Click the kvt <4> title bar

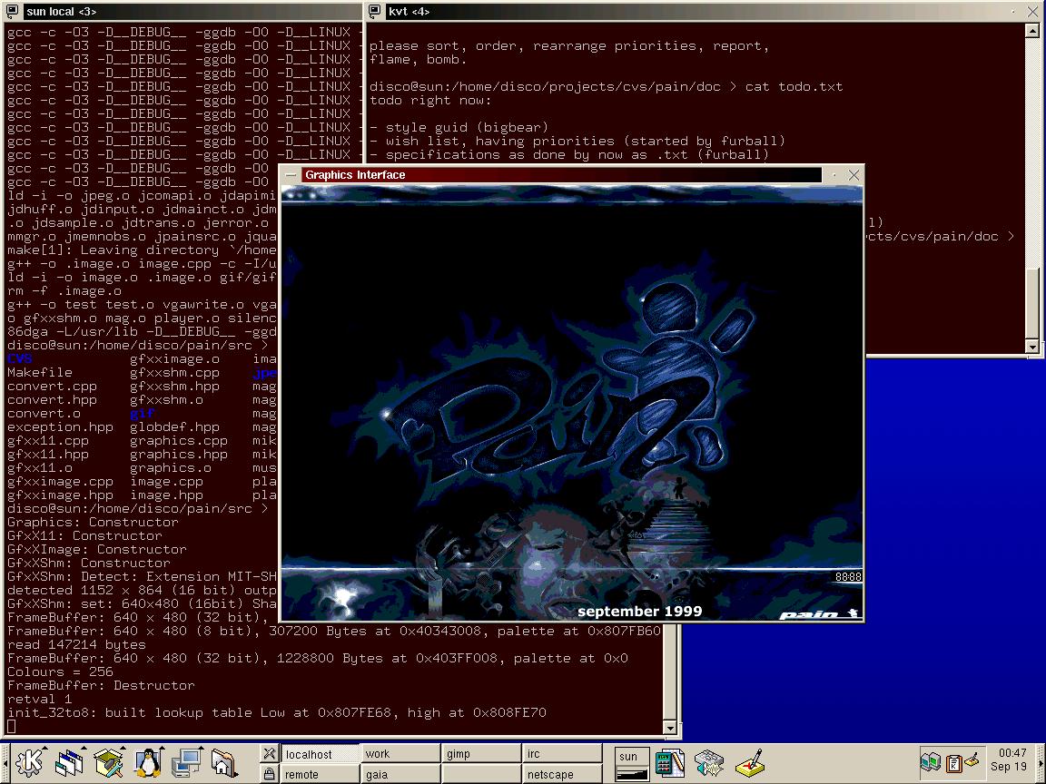(x=694, y=11)
